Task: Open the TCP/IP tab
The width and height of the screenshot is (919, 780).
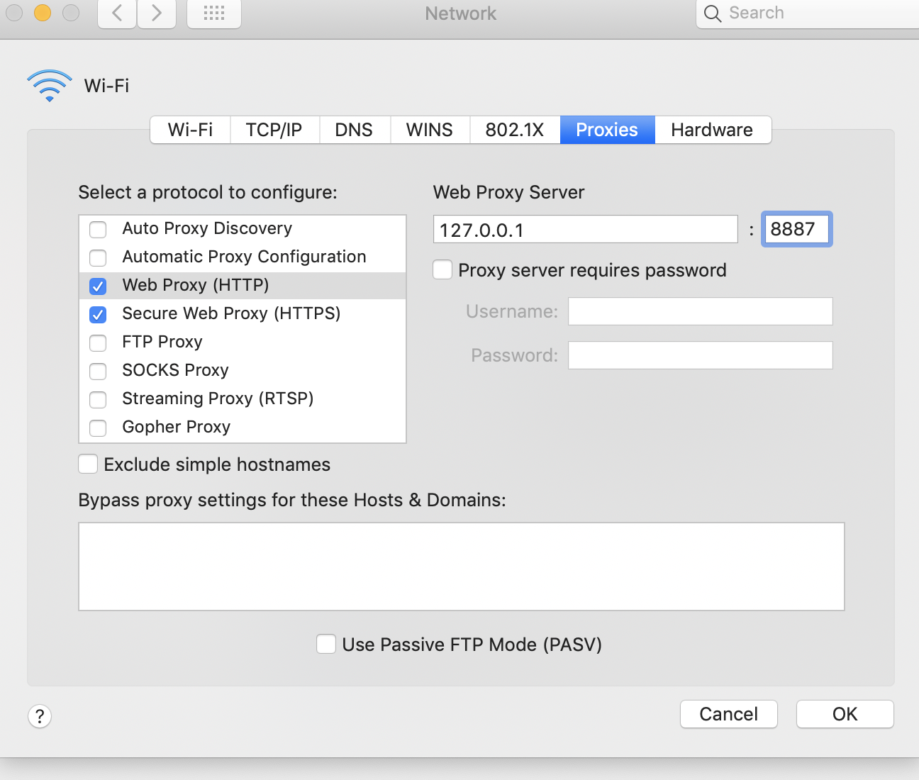Action: click(274, 130)
